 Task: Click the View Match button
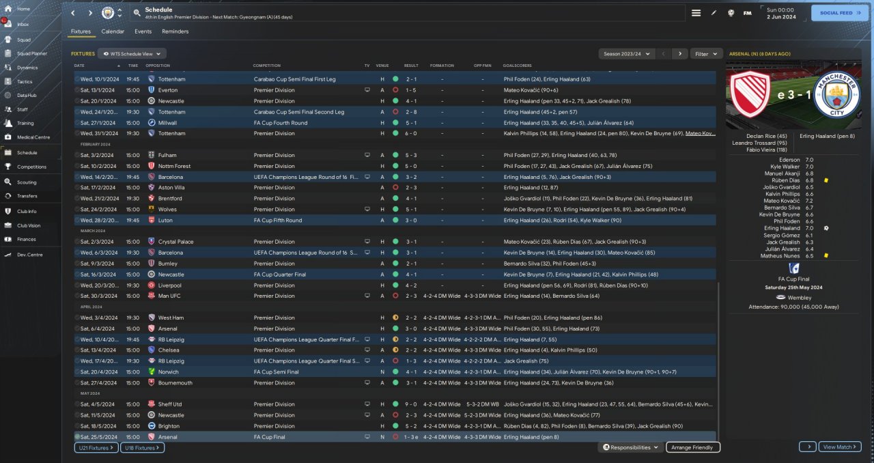point(840,447)
